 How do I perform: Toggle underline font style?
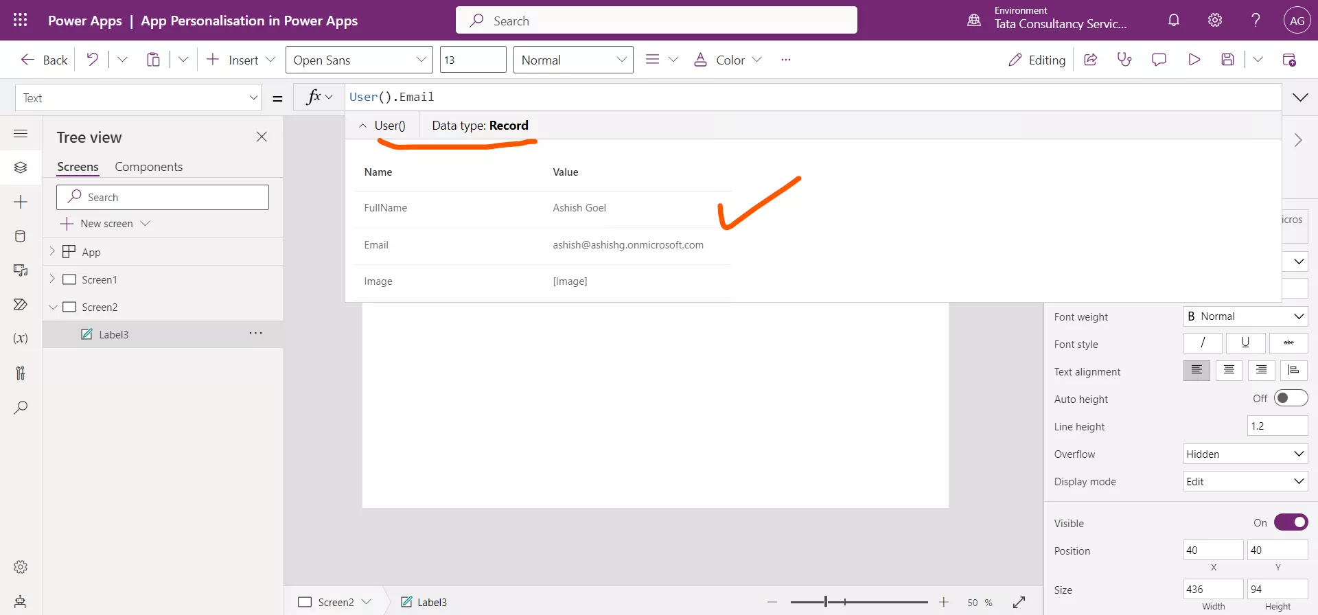(1245, 343)
